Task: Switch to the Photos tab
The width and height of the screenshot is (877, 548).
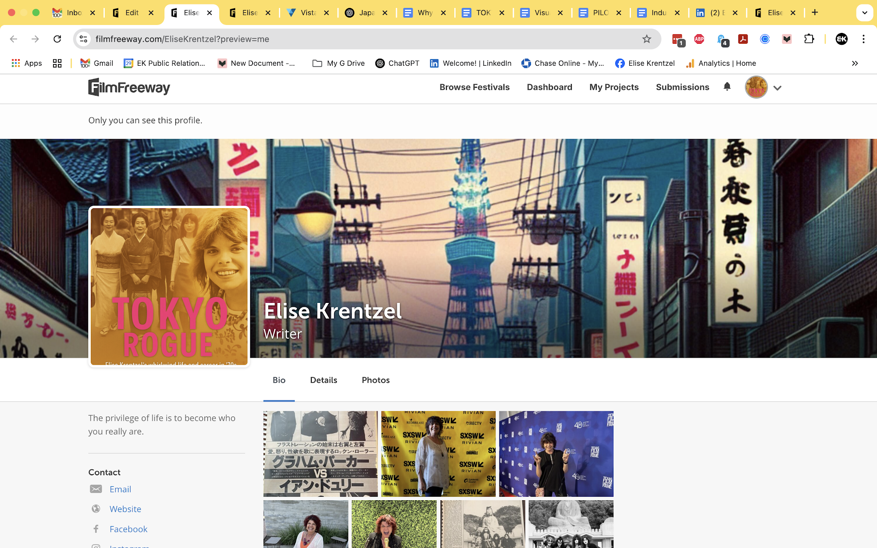Action: 375,380
